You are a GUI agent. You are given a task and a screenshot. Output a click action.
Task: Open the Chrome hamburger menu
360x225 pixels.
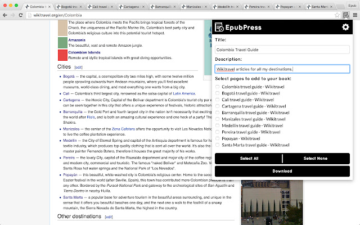click(355, 15)
